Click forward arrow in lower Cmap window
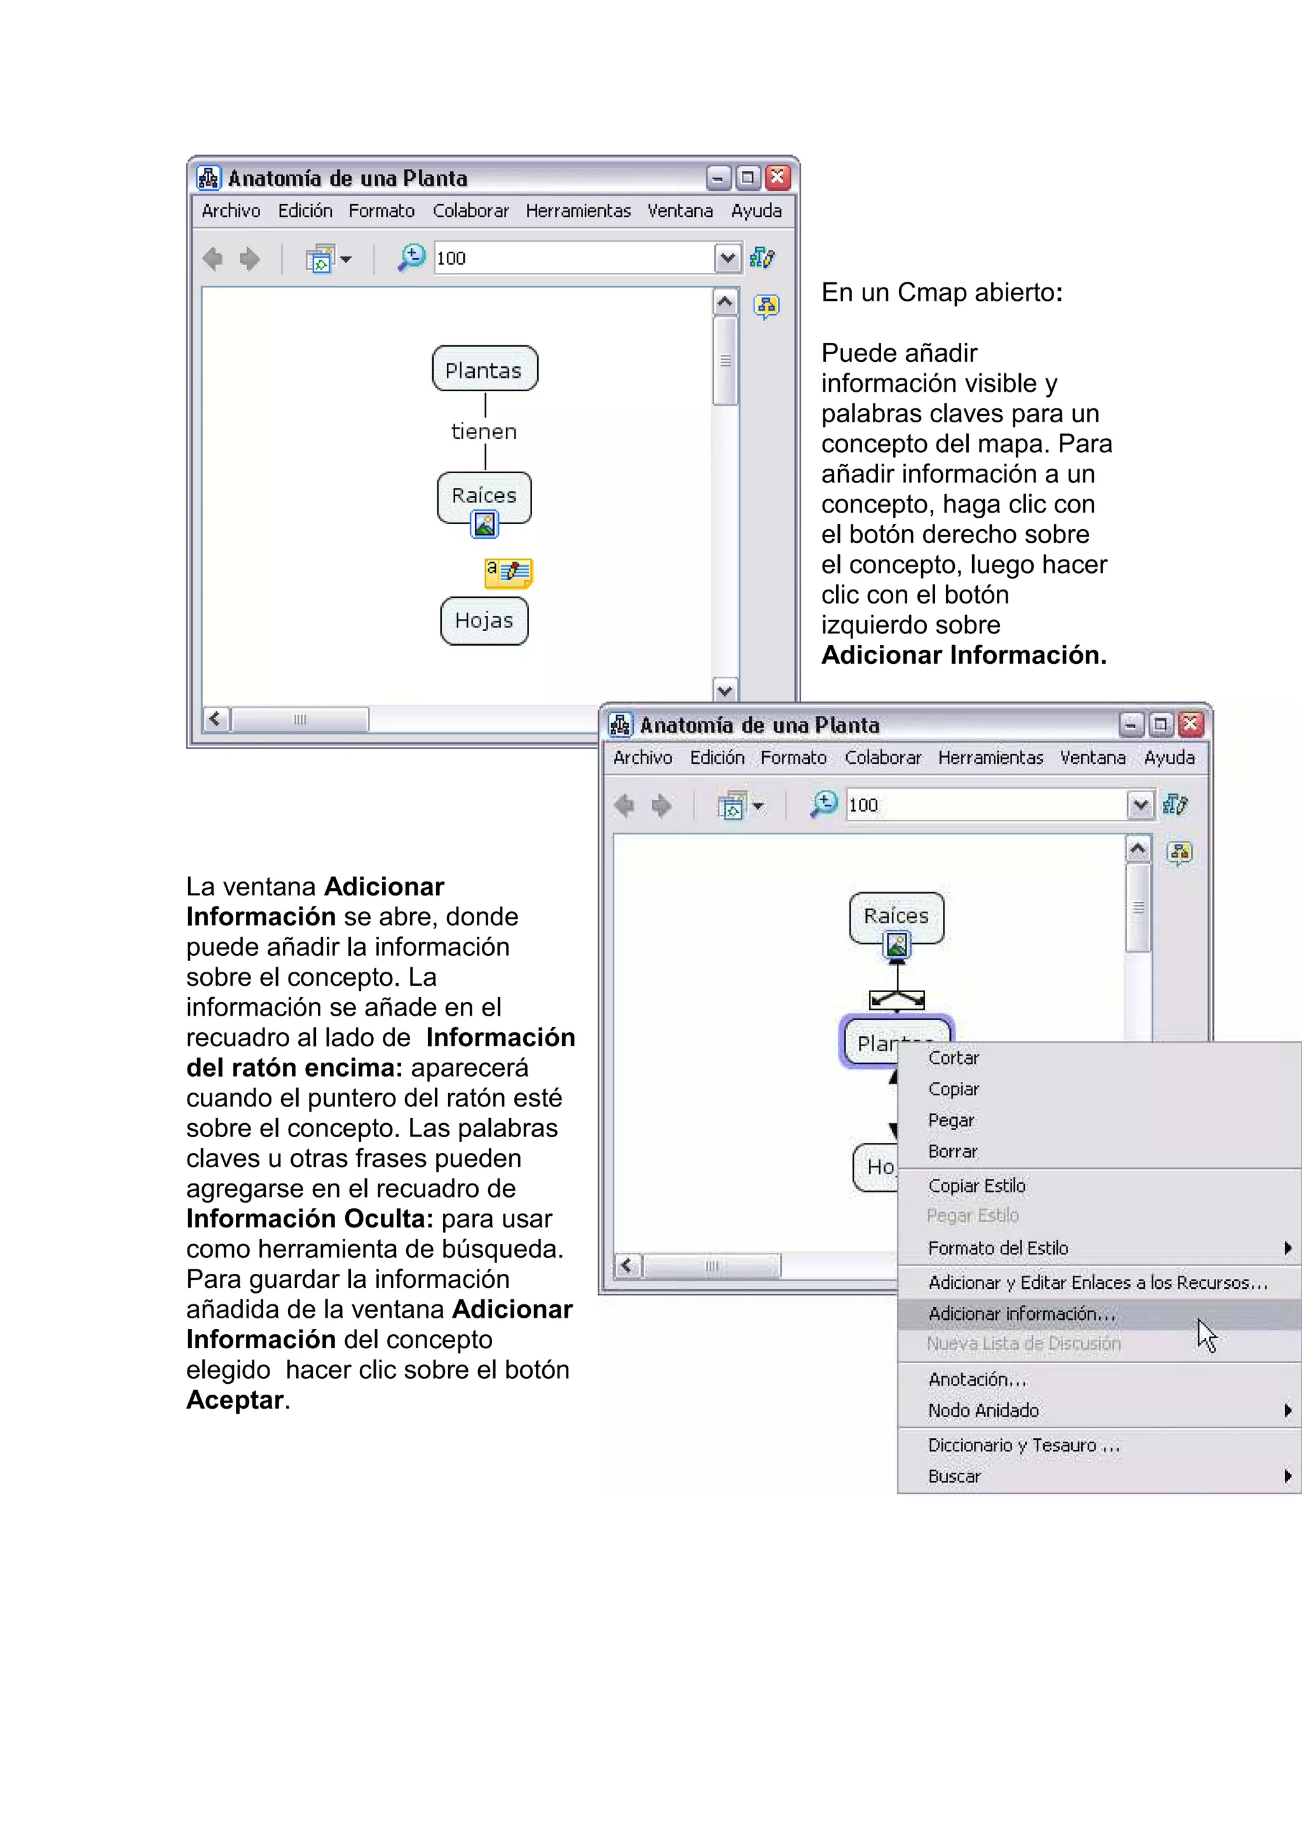The height and width of the screenshot is (1843, 1302). pos(661,805)
